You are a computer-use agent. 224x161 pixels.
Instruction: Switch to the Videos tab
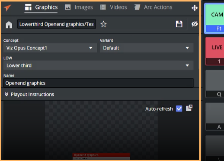point(114,7)
